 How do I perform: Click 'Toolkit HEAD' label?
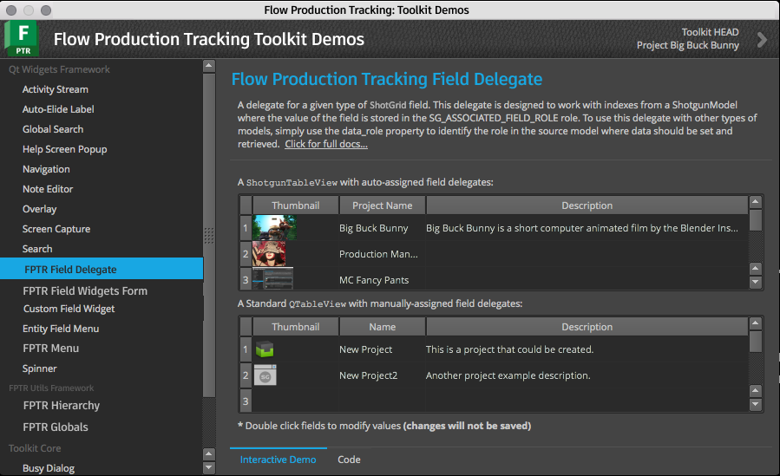(x=710, y=32)
